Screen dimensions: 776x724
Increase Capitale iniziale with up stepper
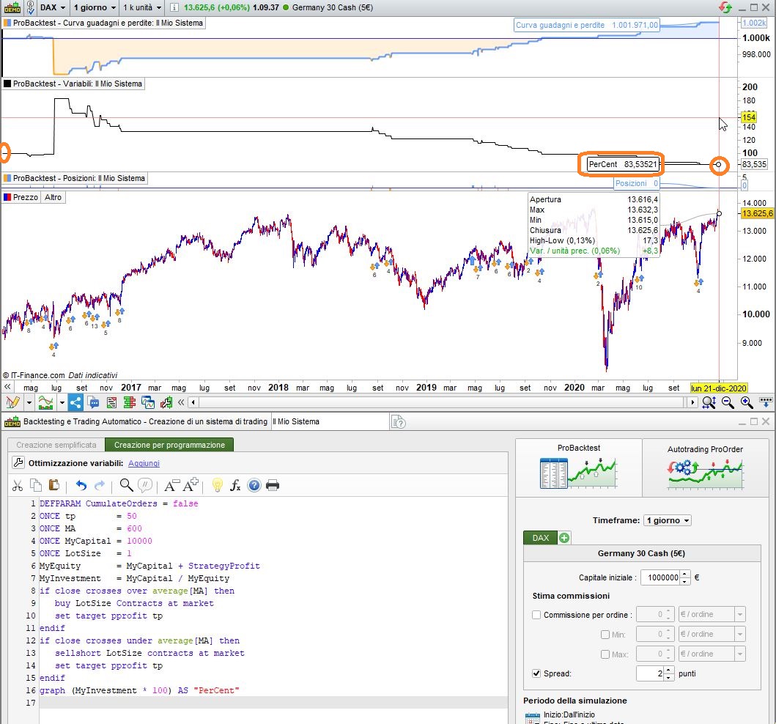[x=685, y=574]
